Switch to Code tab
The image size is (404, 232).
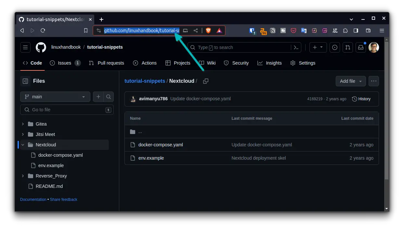[33, 63]
